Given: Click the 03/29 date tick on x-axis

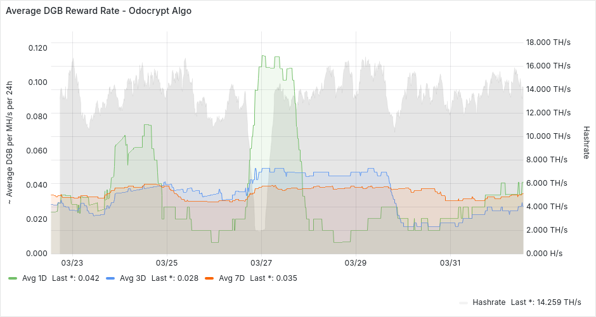Looking at the screenshot, I should [356, 263].
